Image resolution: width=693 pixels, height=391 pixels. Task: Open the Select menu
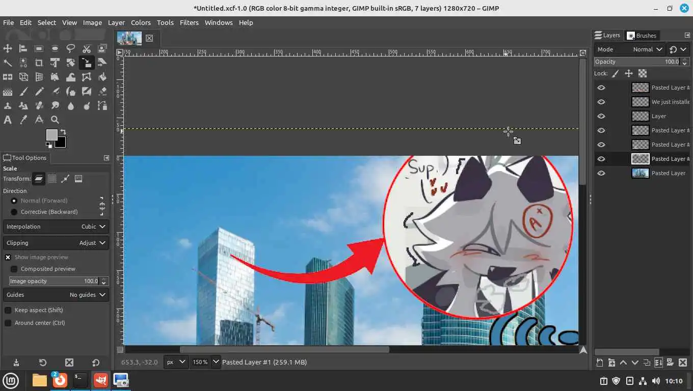click(x=46, y=22)
